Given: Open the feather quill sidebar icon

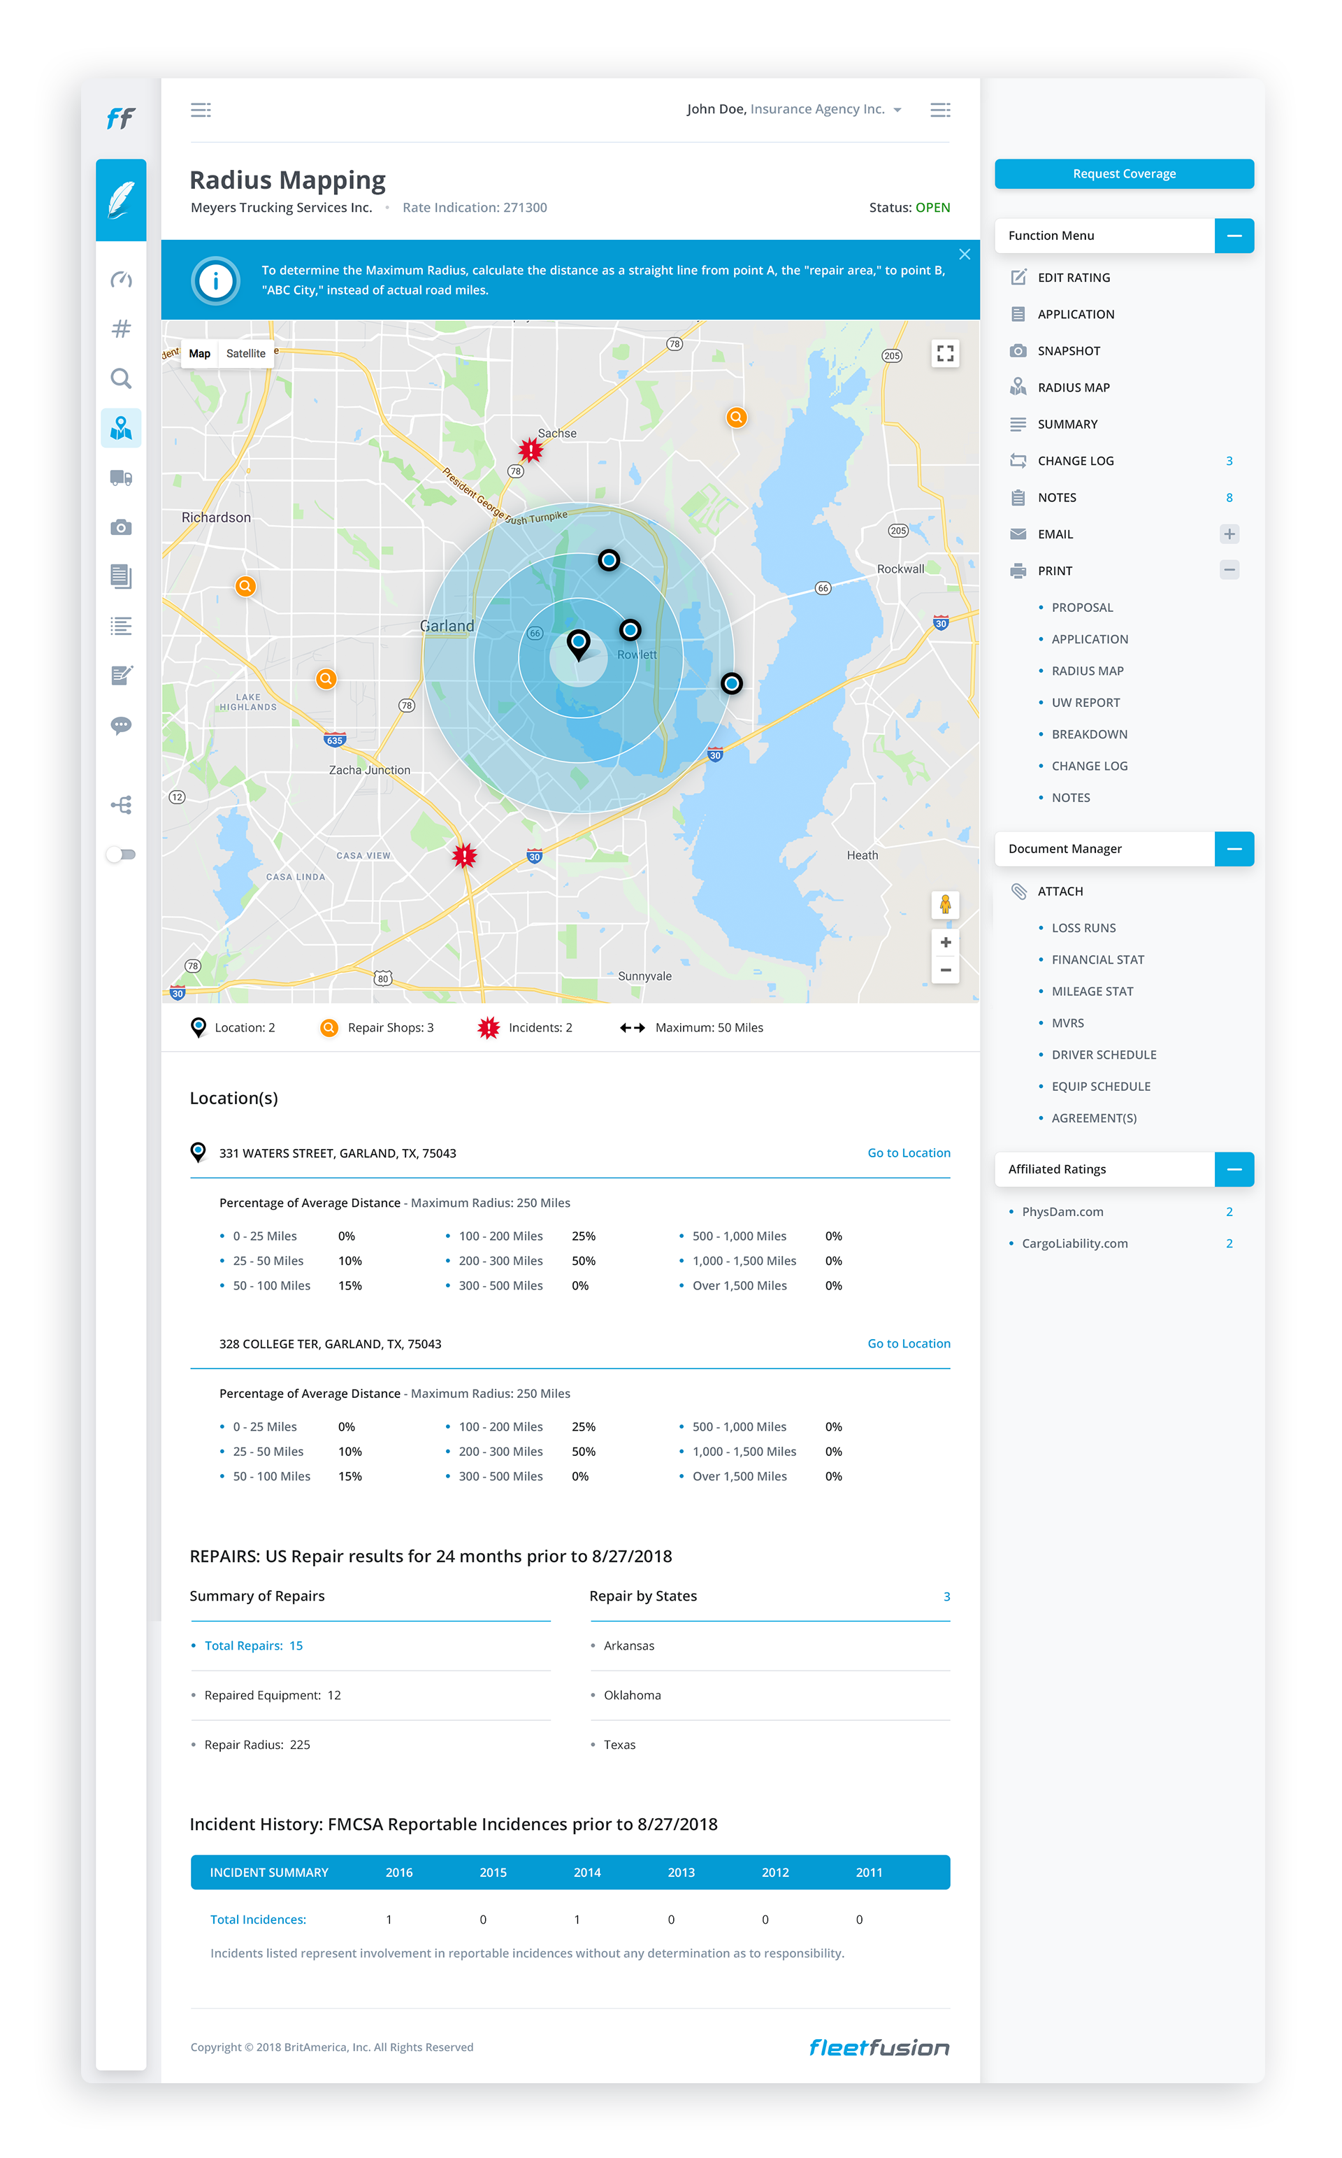Looking at the screenshot, I should click(x=121, y=200).
